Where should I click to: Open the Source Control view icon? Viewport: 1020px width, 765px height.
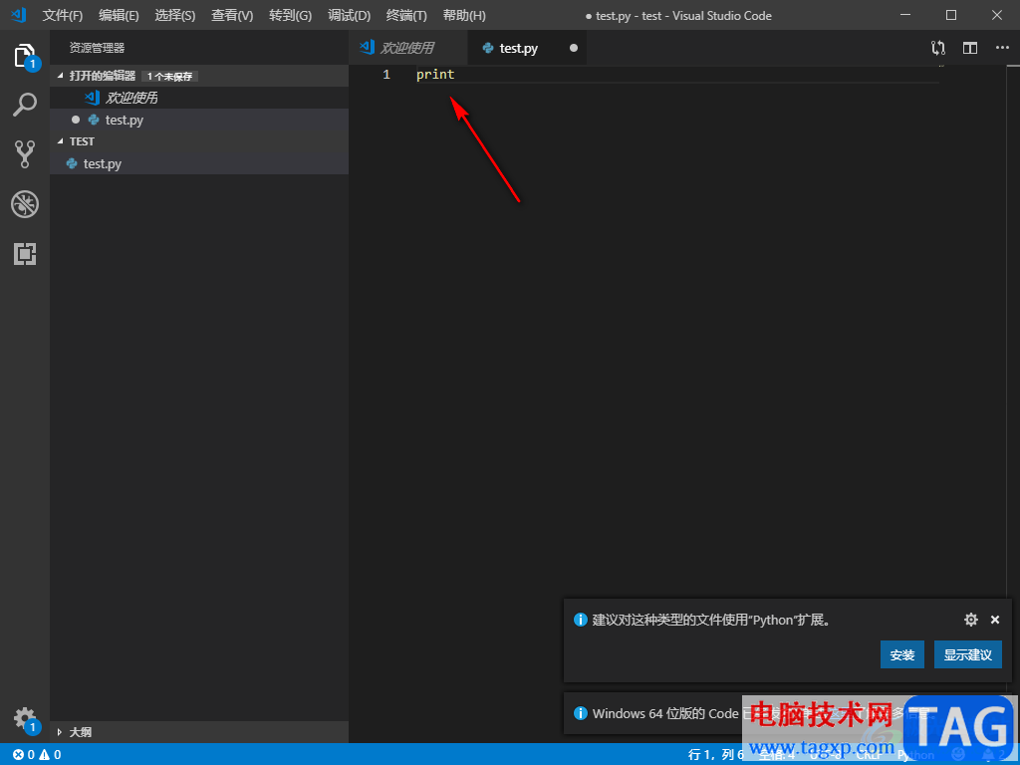[25, 154]
